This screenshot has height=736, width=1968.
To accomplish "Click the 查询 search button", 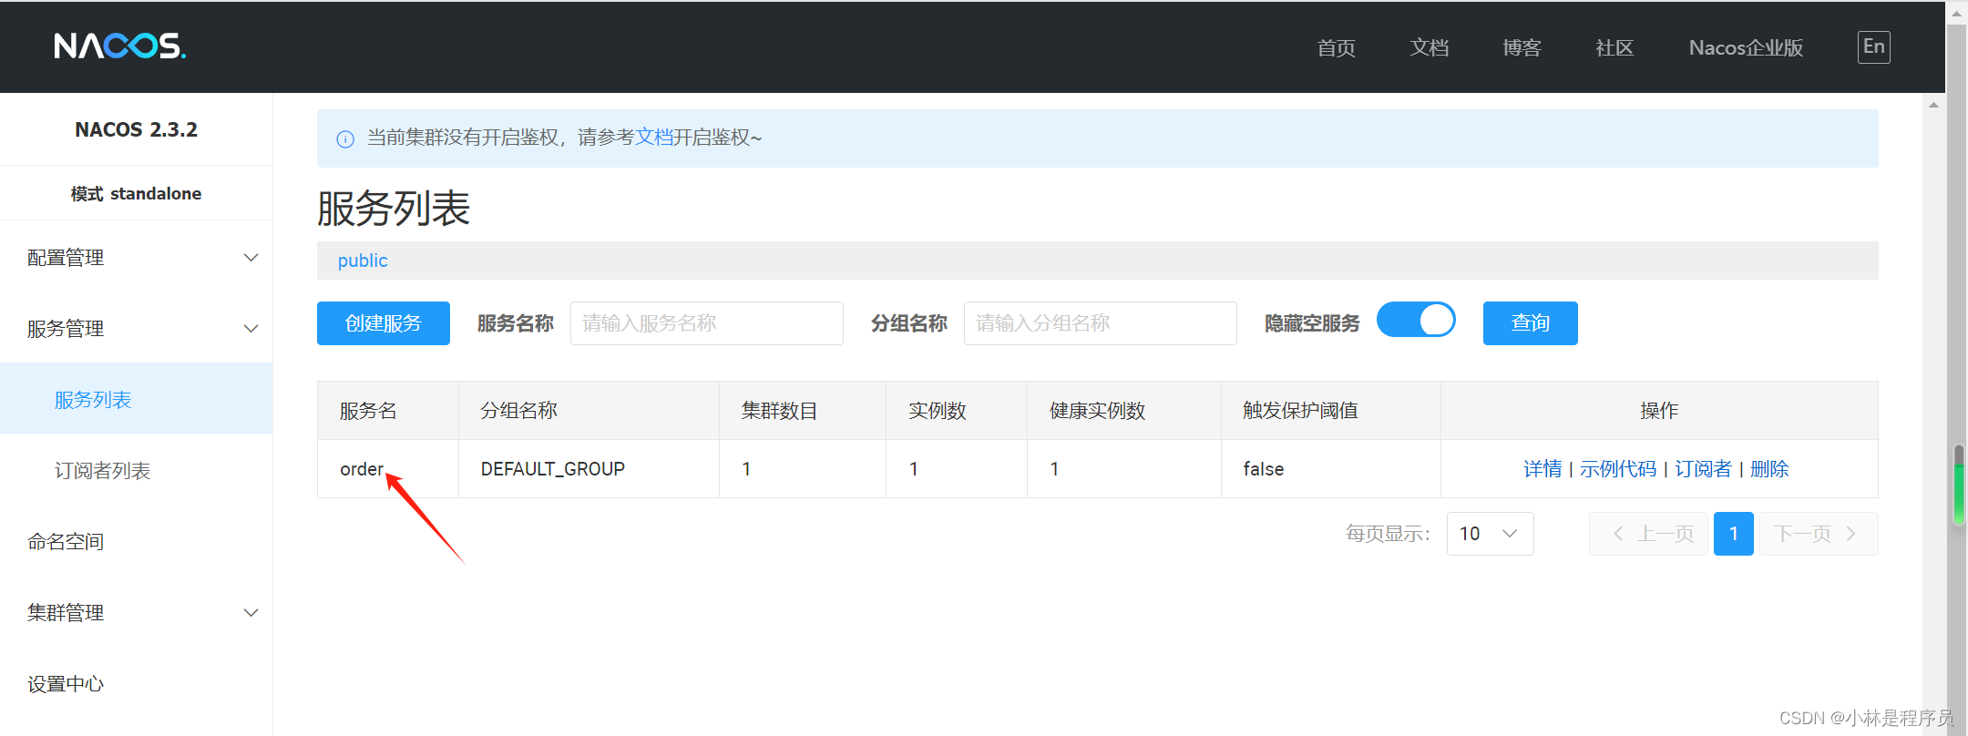I will pos(1531,323).
